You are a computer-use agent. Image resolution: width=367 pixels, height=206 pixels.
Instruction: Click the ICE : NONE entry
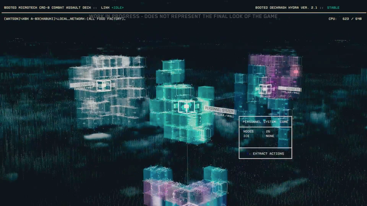coord(258,136)
